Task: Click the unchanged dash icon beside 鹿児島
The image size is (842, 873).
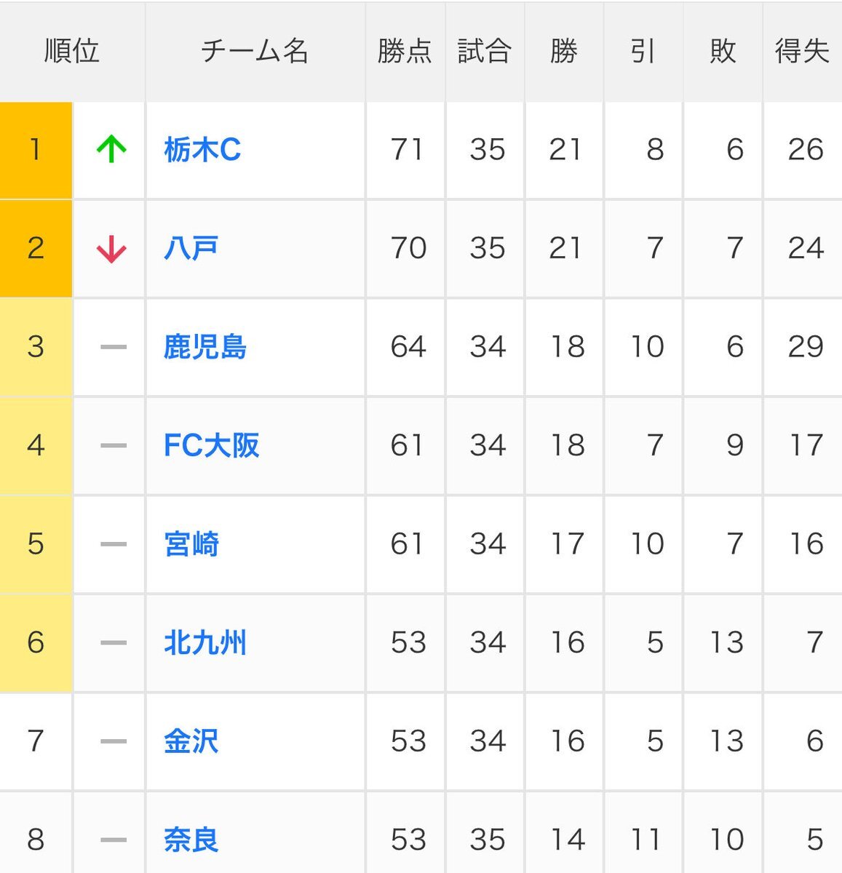Action: click(113, 347)
